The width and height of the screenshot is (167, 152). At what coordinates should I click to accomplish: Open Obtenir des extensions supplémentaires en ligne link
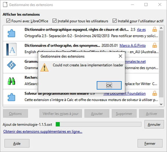click(43, 132)
